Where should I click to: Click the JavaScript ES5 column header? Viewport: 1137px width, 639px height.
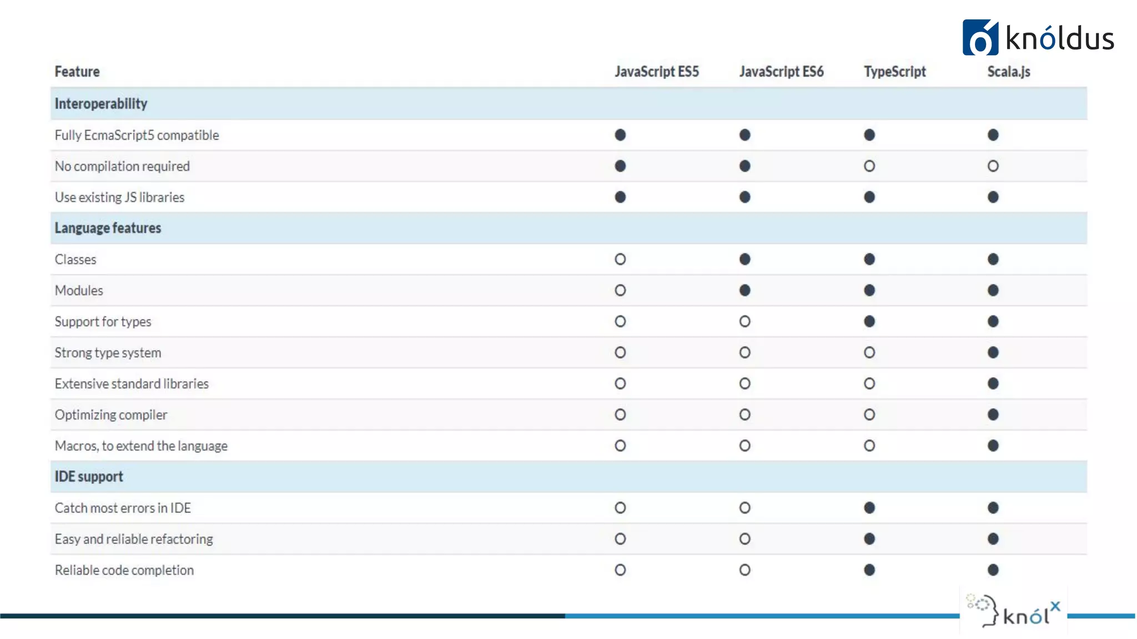[657, 72]
